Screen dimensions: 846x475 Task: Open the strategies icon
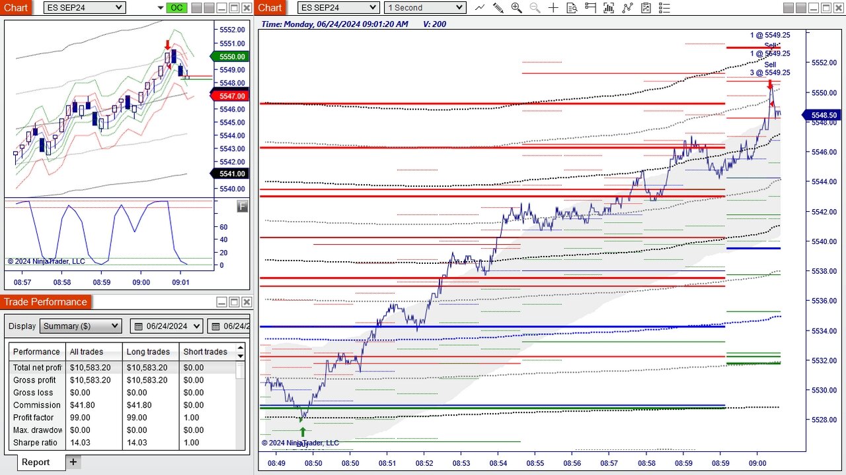(x=646, y=8)
